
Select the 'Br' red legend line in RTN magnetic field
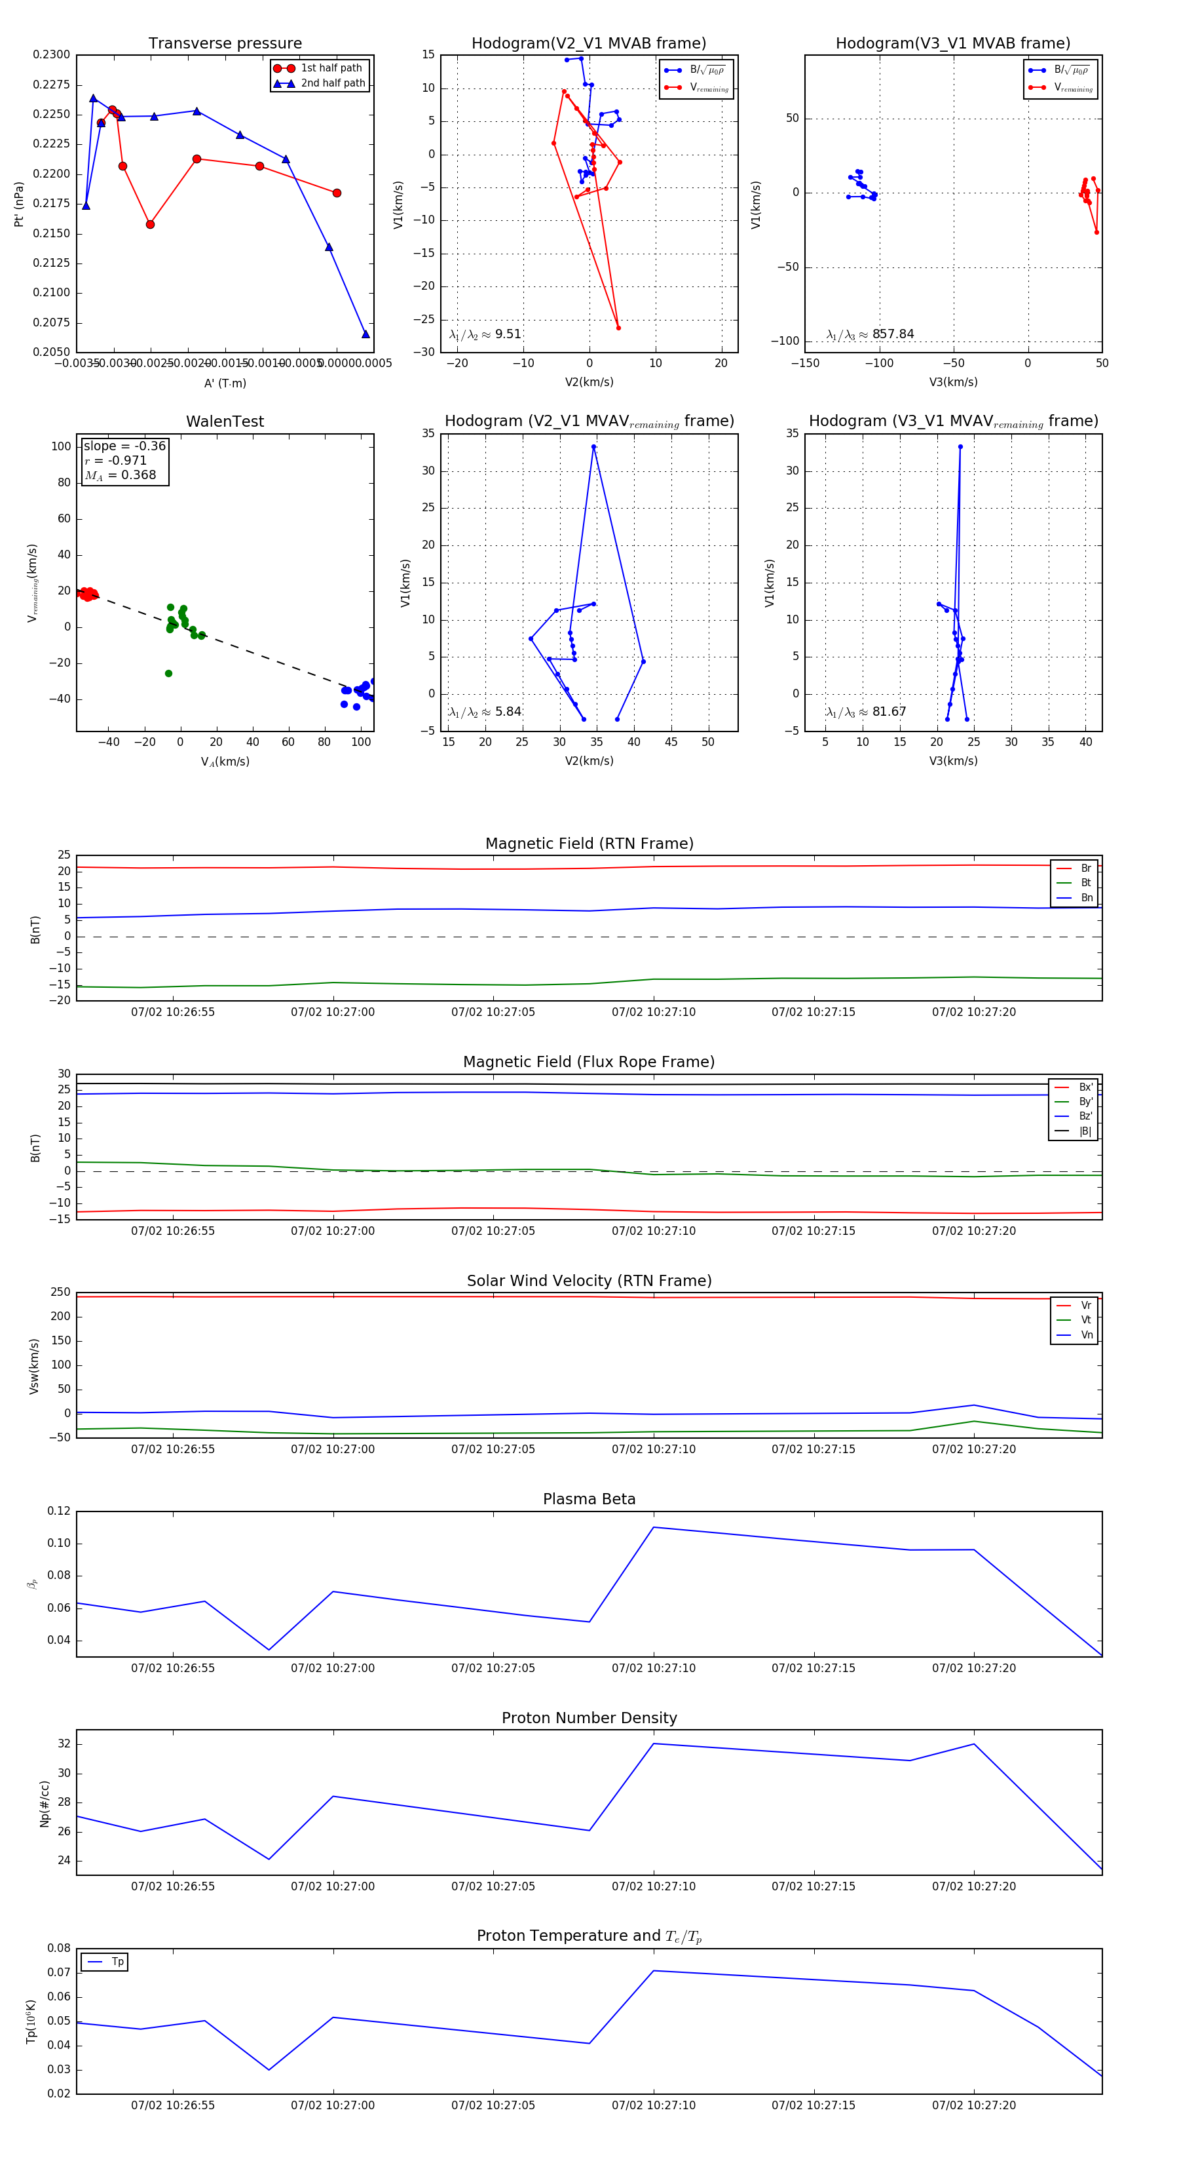tap(1064, 868)
